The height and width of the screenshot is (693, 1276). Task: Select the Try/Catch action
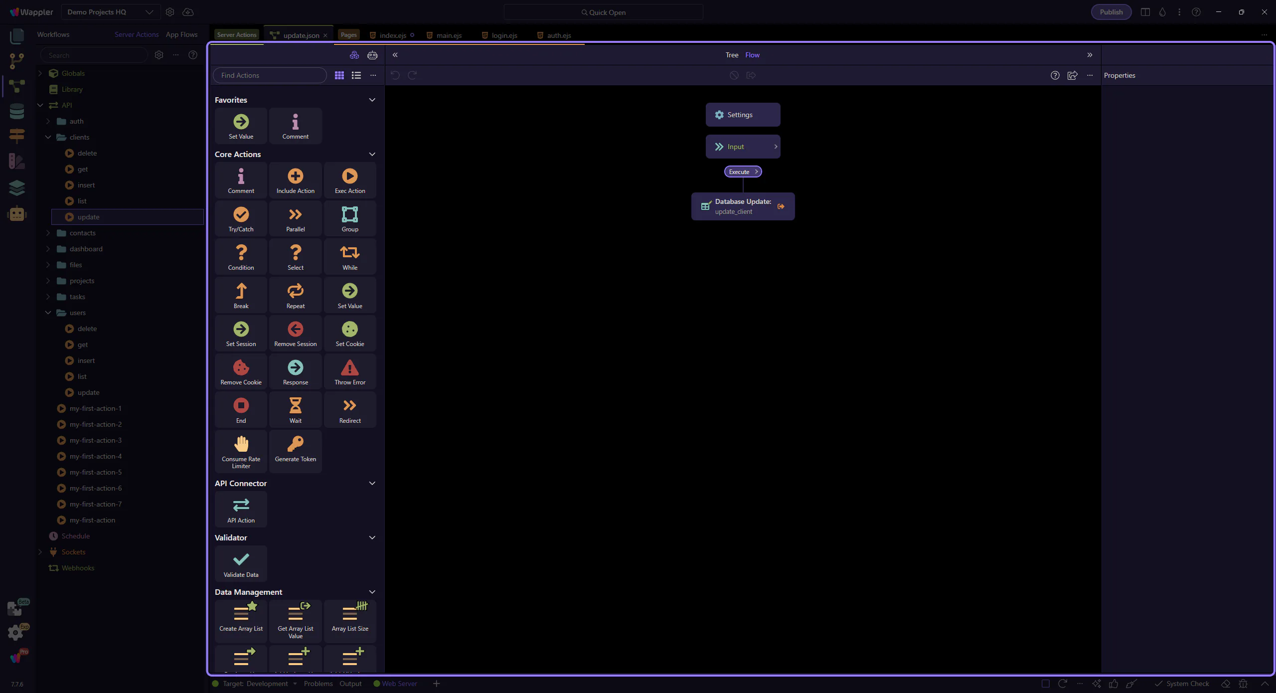point(241,219)
